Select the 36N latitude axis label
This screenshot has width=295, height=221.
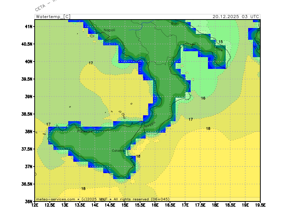click(x=29, y=201)
